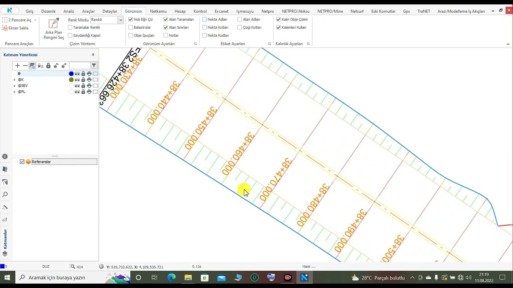This screenshot has width=513, height=288.
Task: Expand the @K layer group
Action: coord(14,80)
